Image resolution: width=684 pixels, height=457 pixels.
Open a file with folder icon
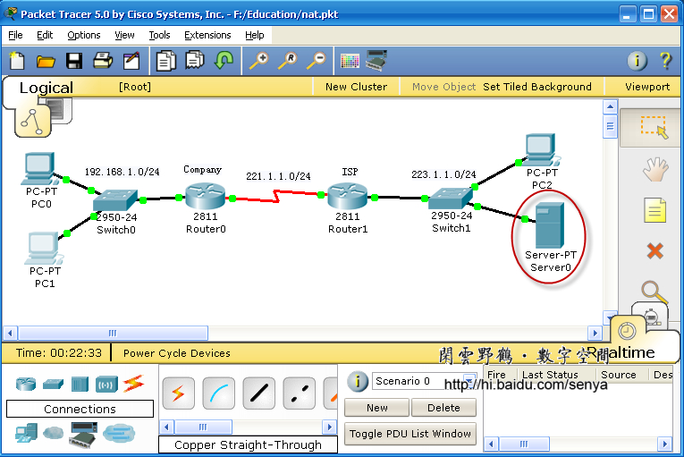pyautogui.click(x=46, y=61)
